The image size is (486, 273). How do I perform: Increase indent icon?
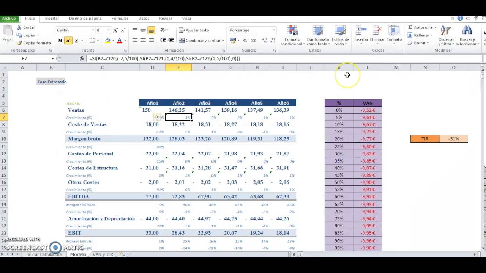pos(171,41)
